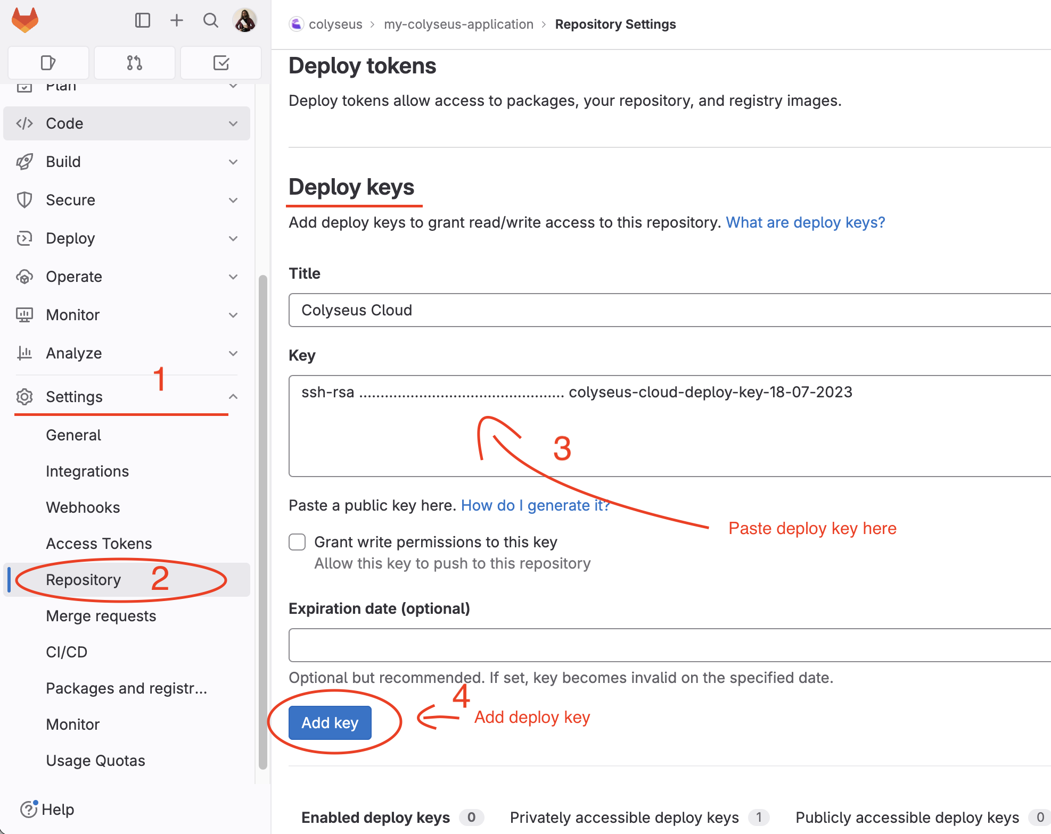Go to colyseus breadcrumb

click(x=335, y=24)
